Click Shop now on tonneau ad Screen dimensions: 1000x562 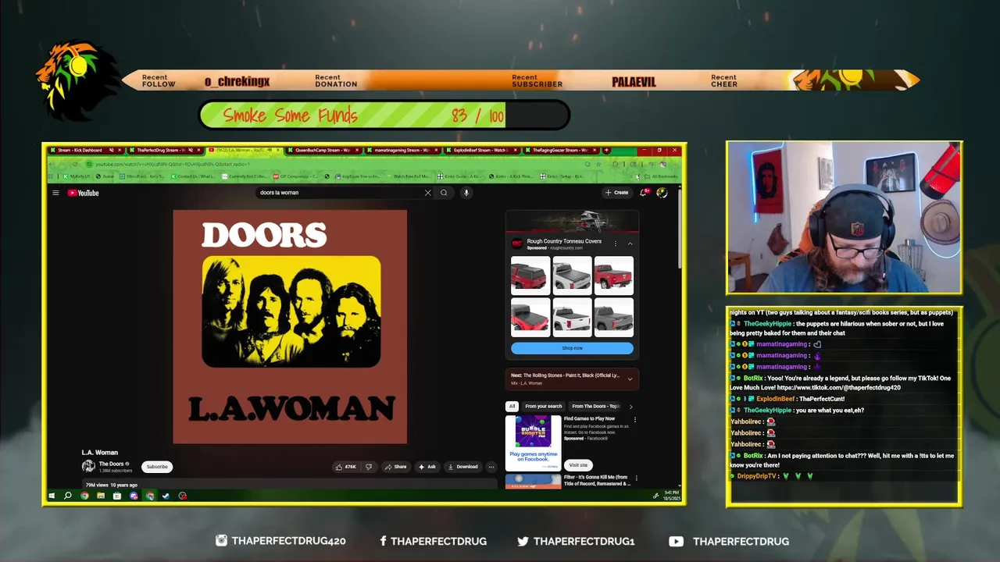coord(572,348)
